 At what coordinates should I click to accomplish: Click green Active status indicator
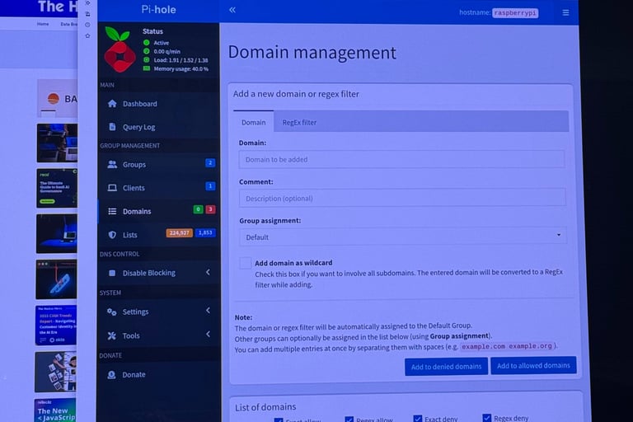tap(146, 42)
